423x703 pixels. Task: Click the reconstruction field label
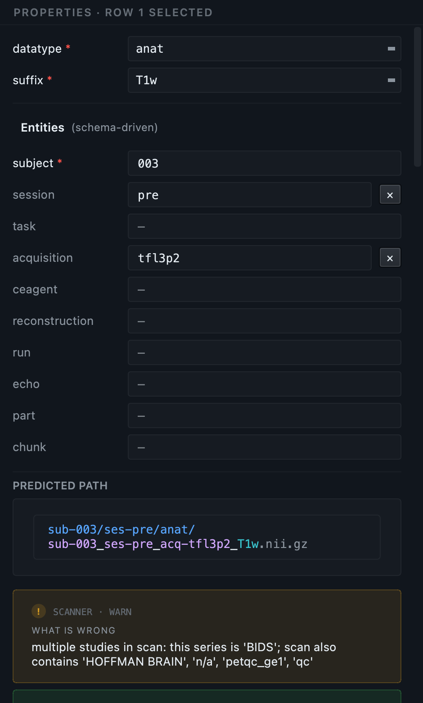53,321
